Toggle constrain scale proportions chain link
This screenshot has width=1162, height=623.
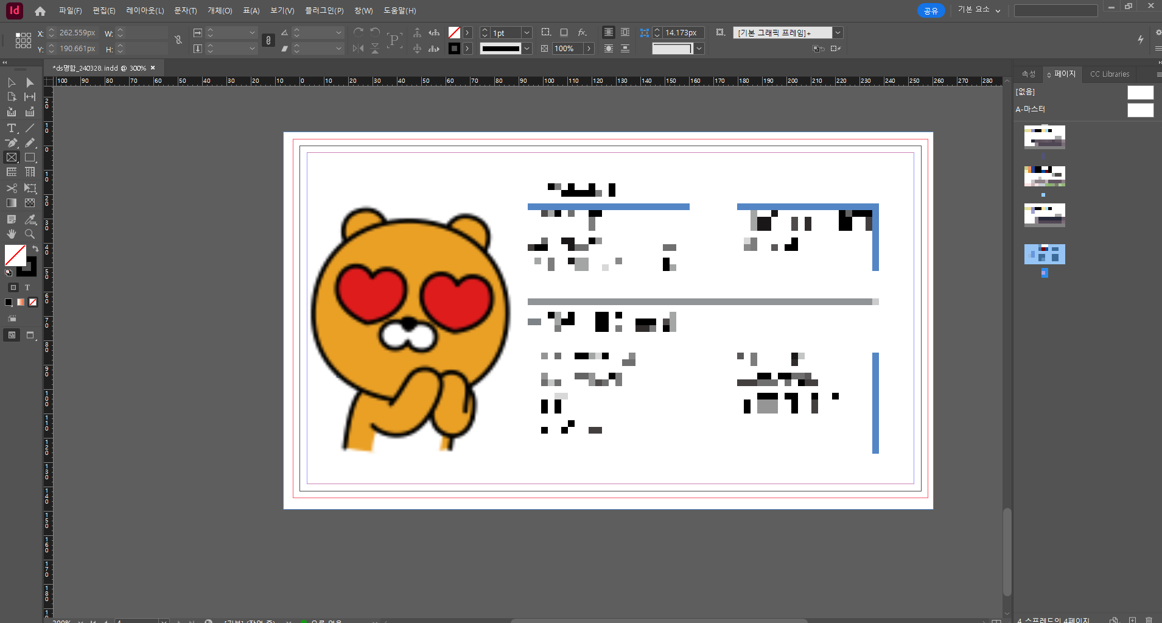(x=268, y=40)
